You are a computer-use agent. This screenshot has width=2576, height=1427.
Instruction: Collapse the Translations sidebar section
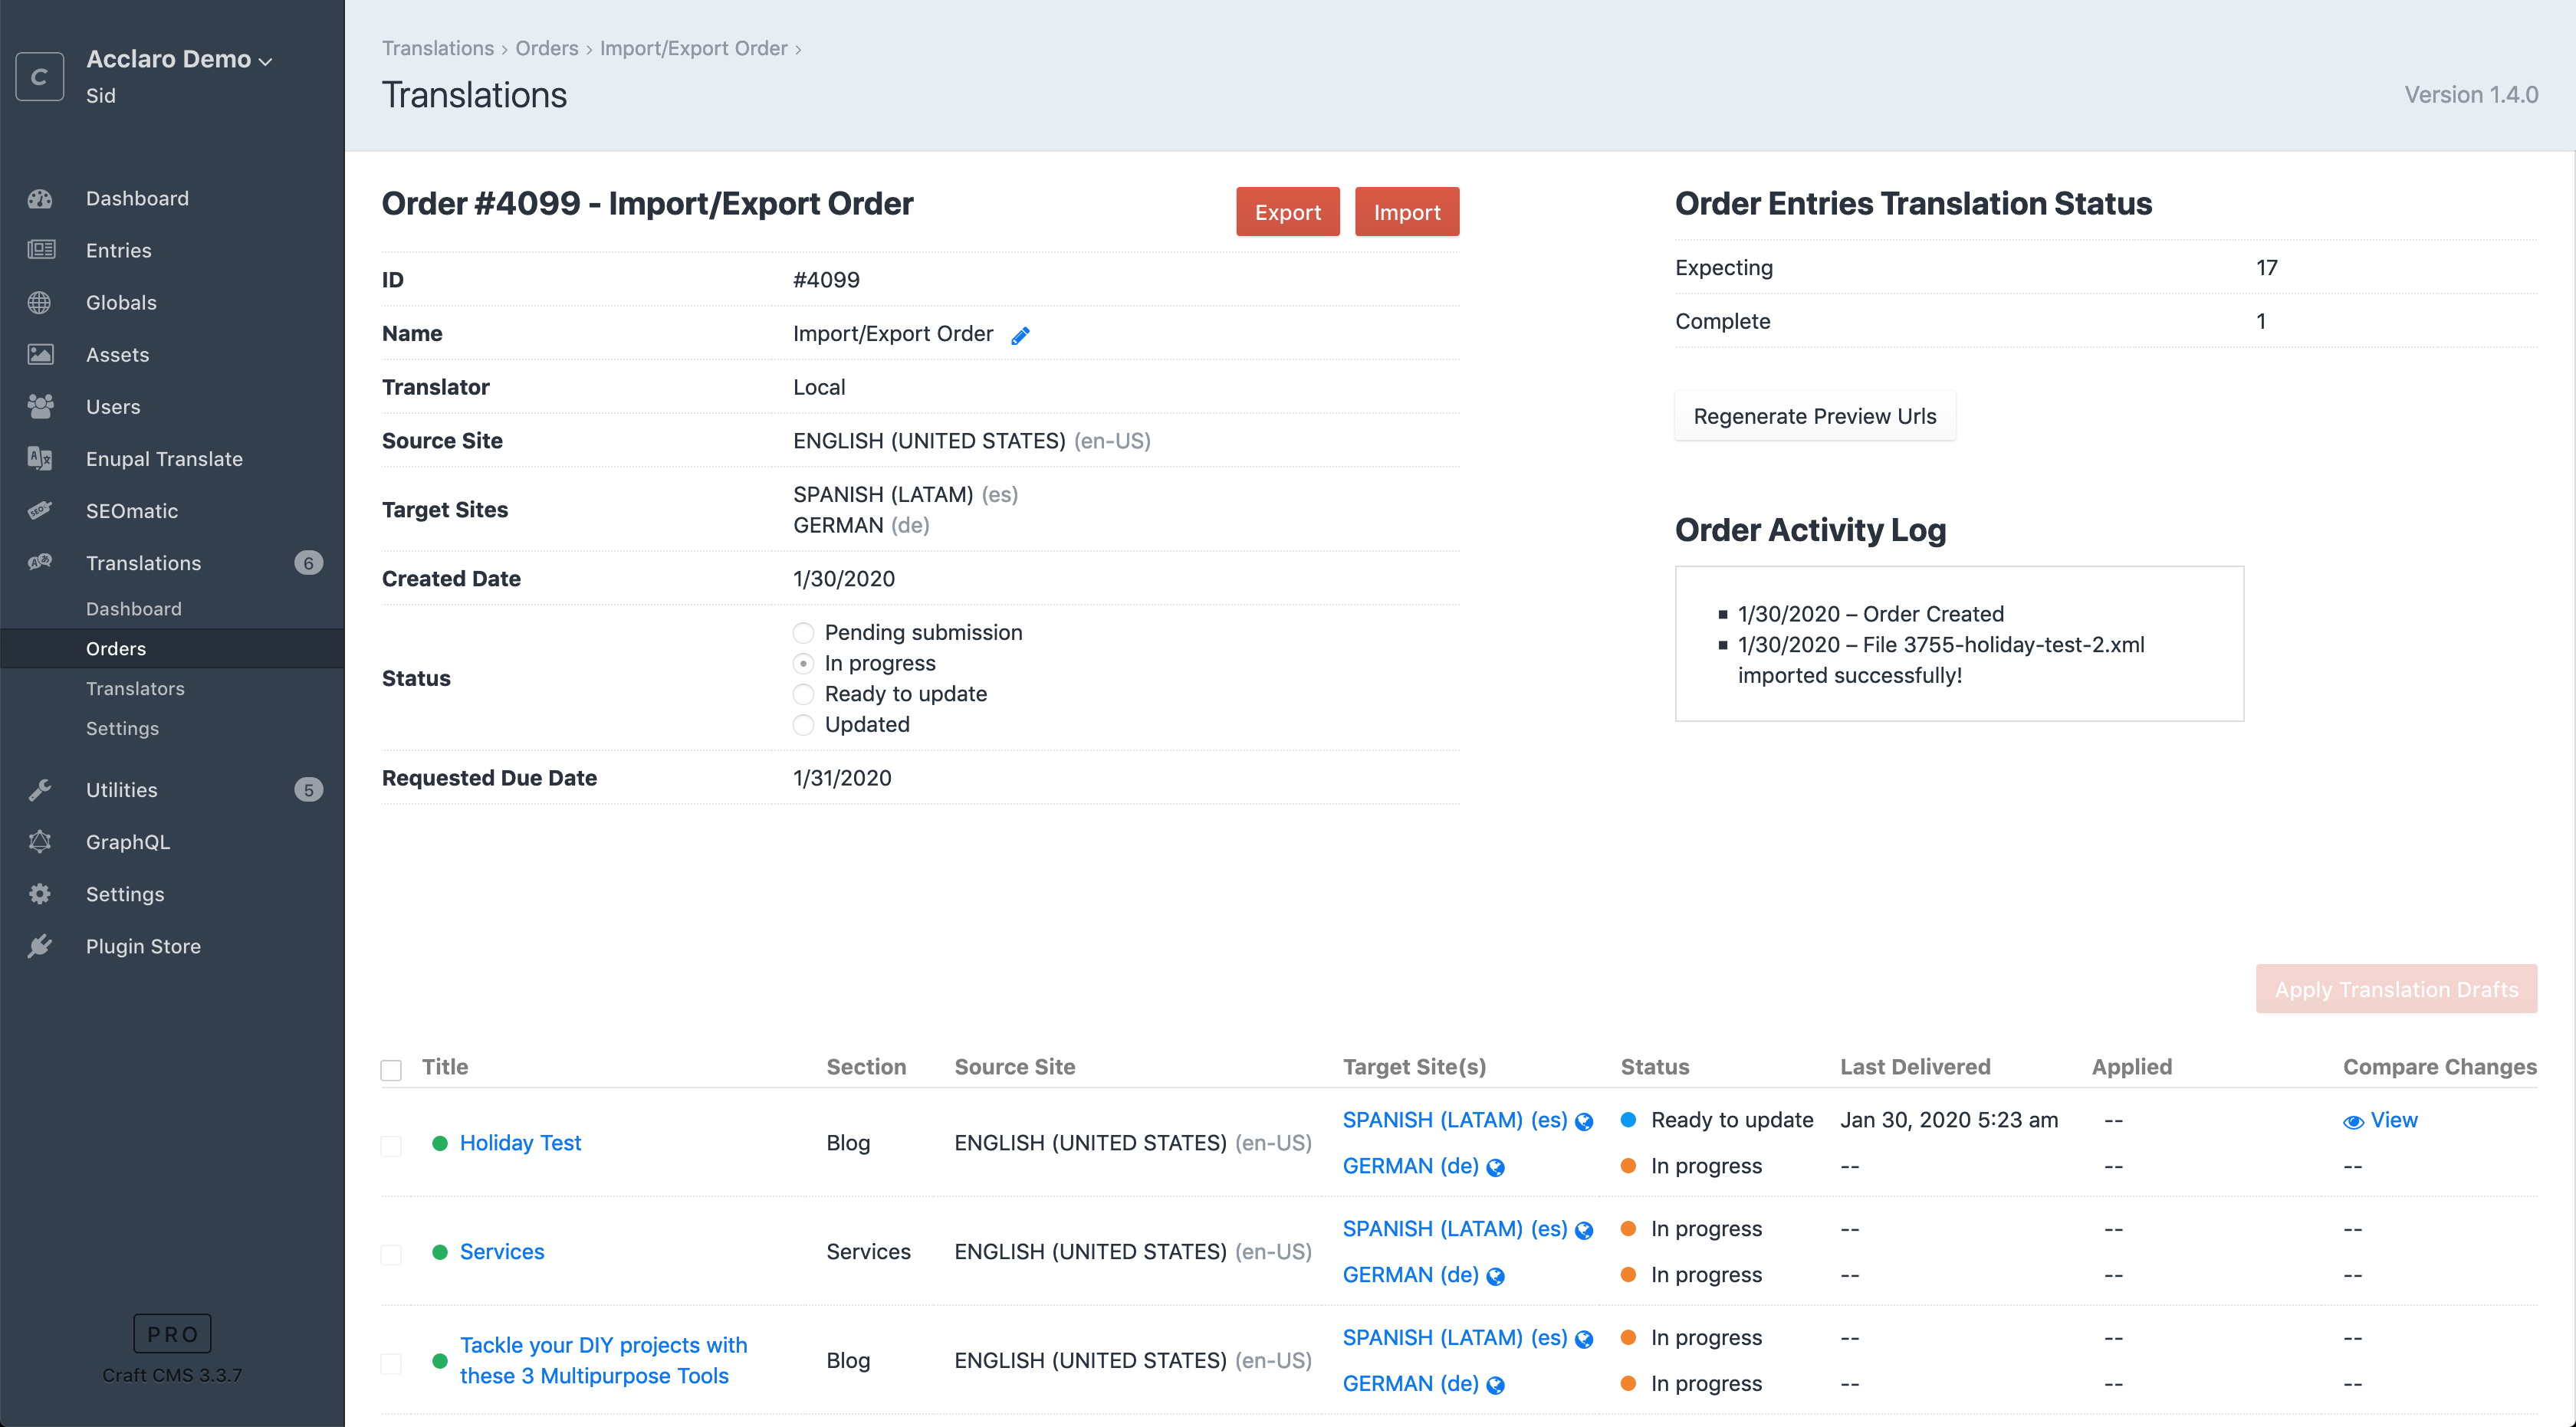pyautogui.click(x=143, y=563)
